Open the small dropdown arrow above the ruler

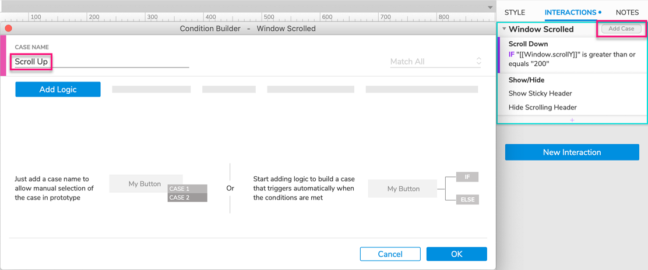(490, 8)
